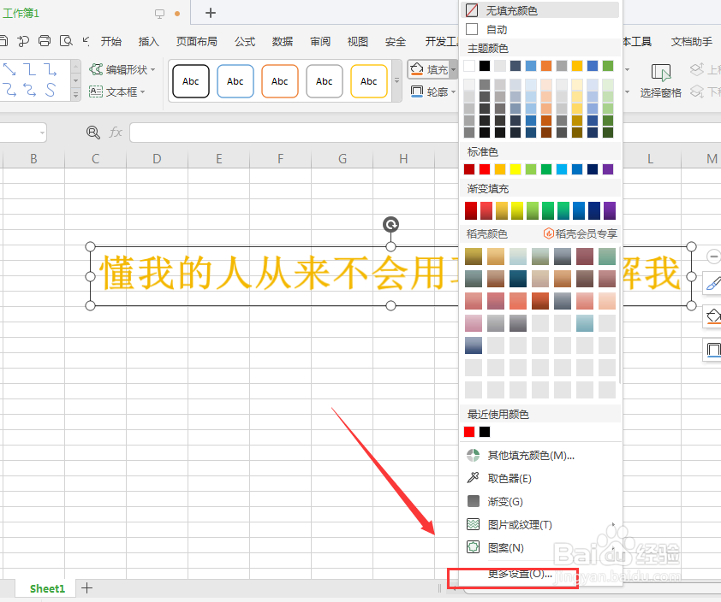Click the magnifier icon beside formula bar
The width and height of the screenshot is (721, 602).
(x=92, y=133)
